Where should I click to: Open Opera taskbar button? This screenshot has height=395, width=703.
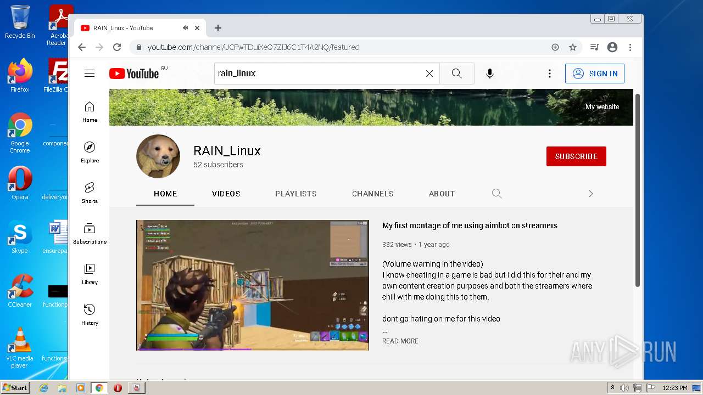pos(118,388)
